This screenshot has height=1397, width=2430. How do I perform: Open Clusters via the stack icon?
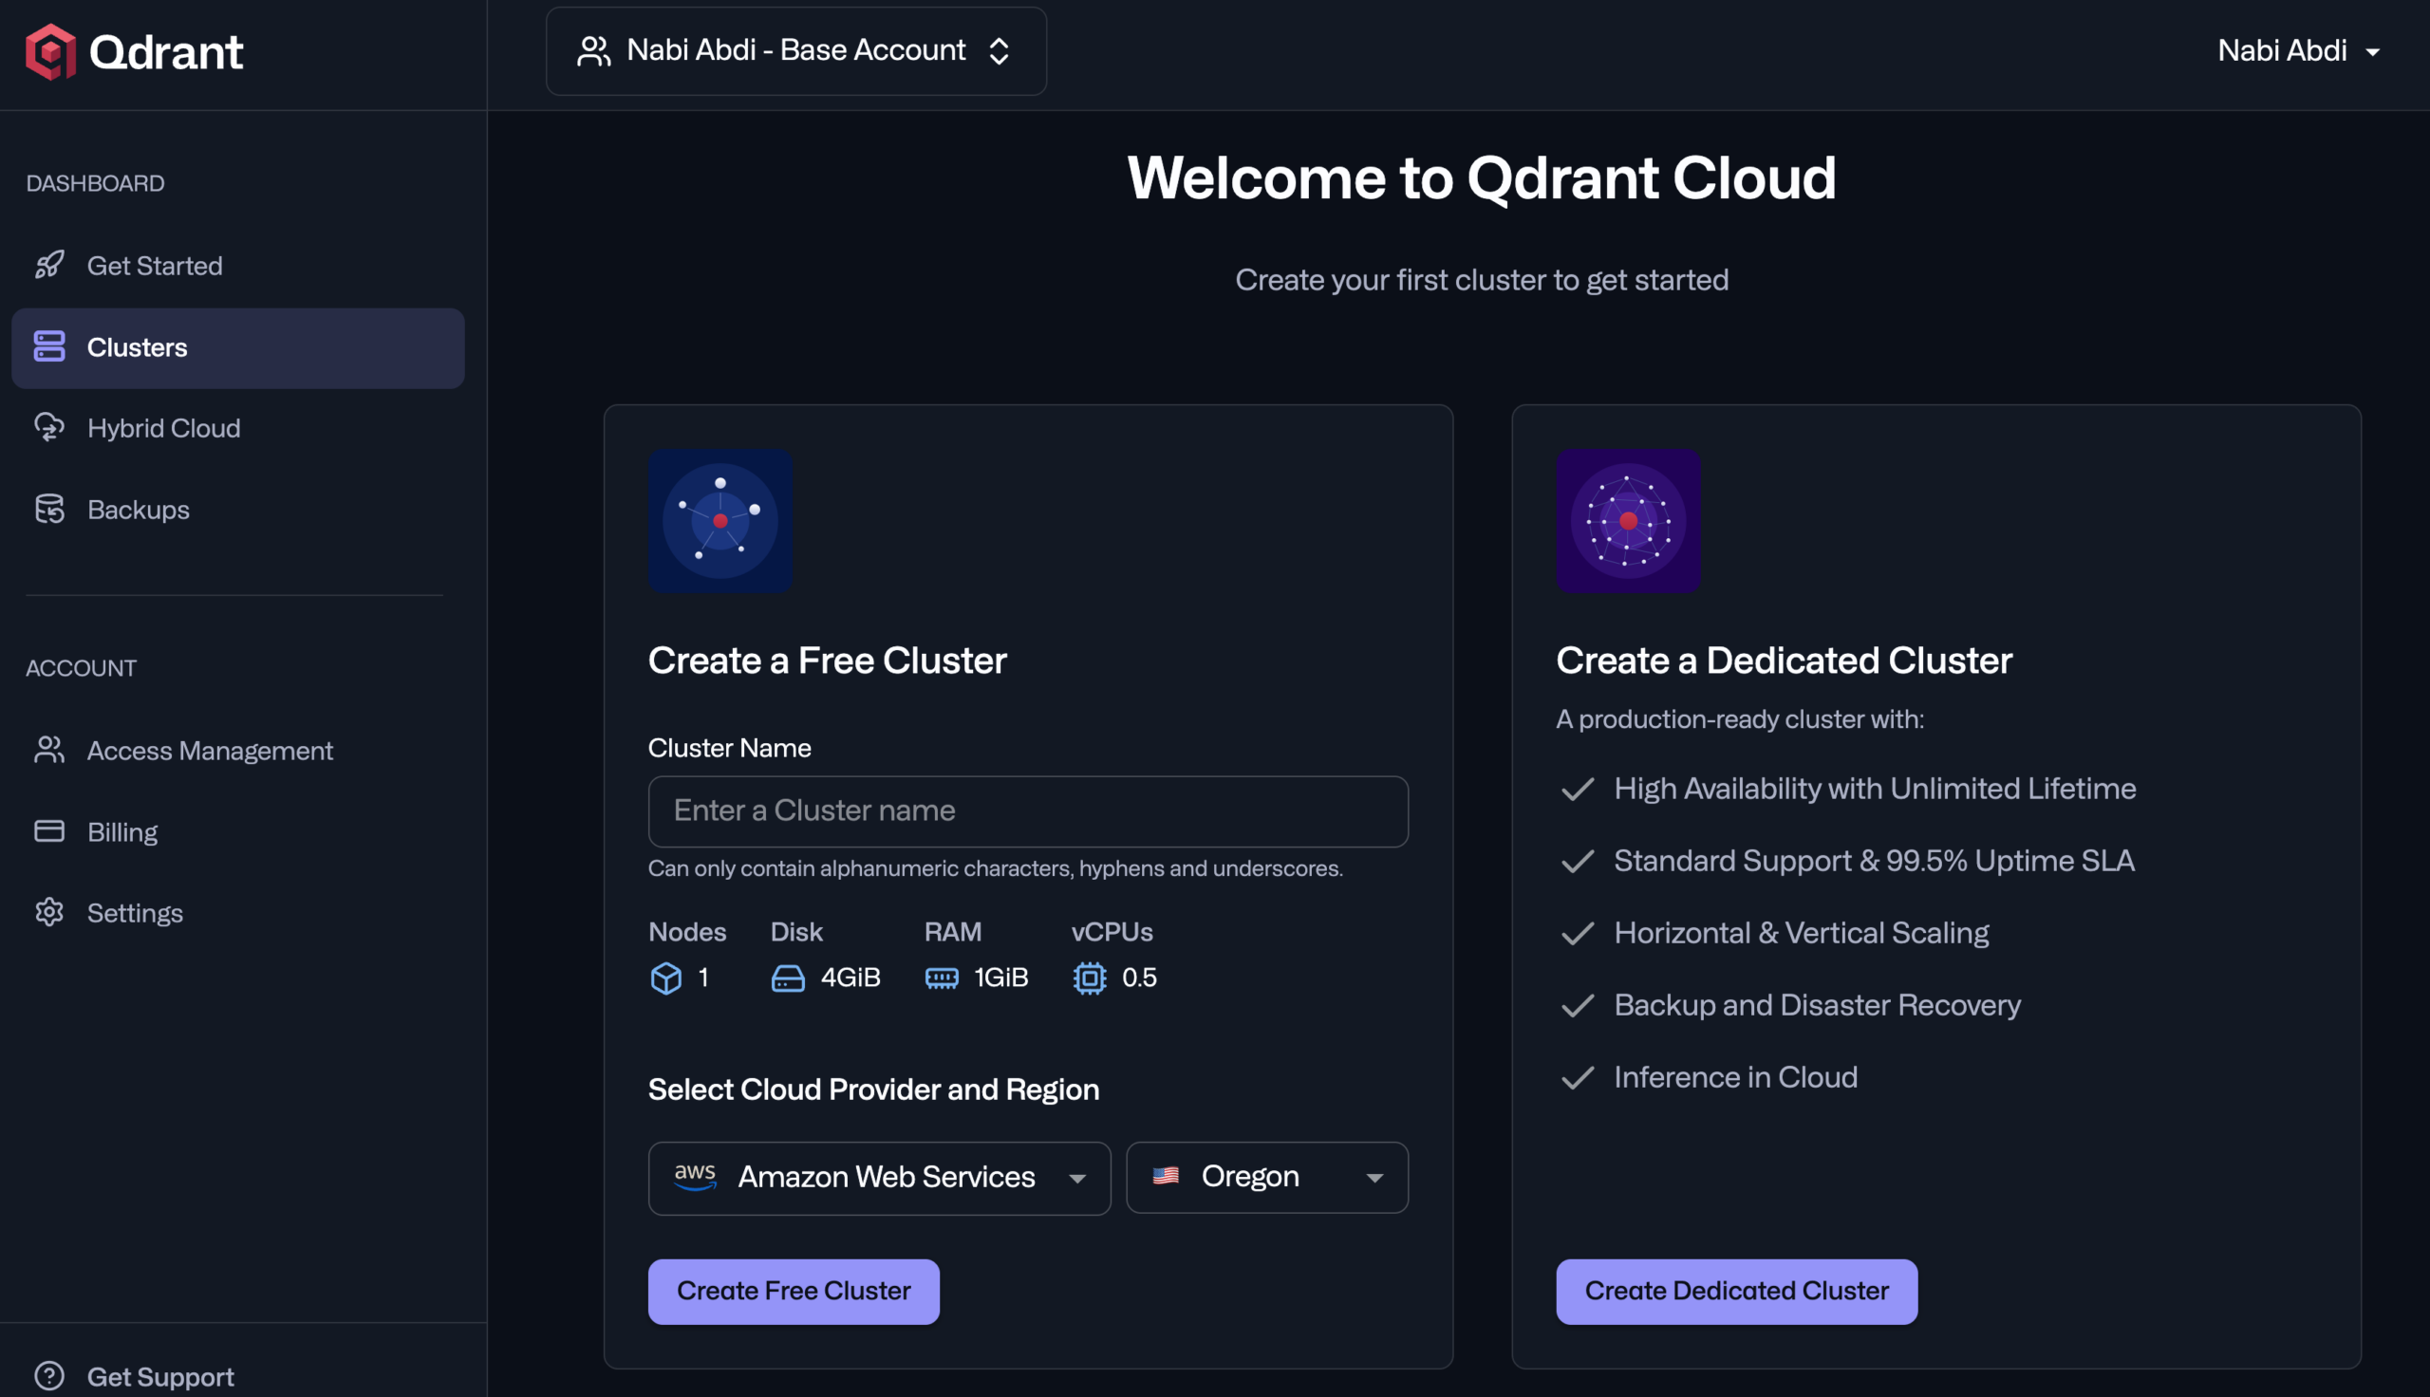[x=49, y=347]
